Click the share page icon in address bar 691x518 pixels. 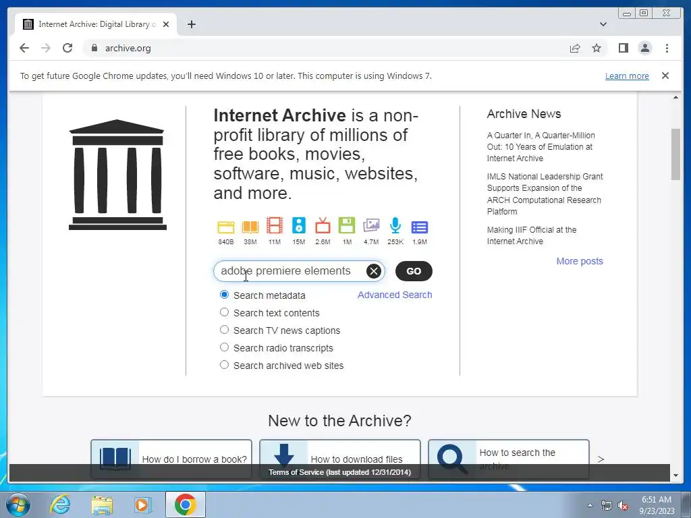[x=575, y=48]
